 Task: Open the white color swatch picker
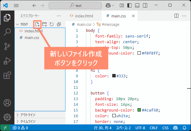click(114, 115)
